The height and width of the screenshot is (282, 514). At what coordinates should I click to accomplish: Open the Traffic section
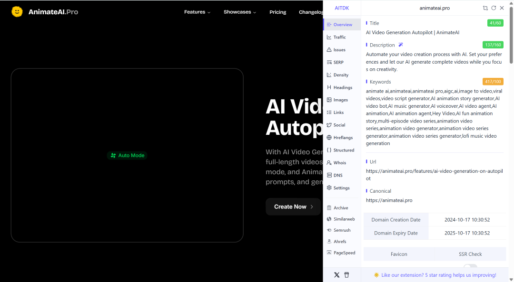point(342,38)
